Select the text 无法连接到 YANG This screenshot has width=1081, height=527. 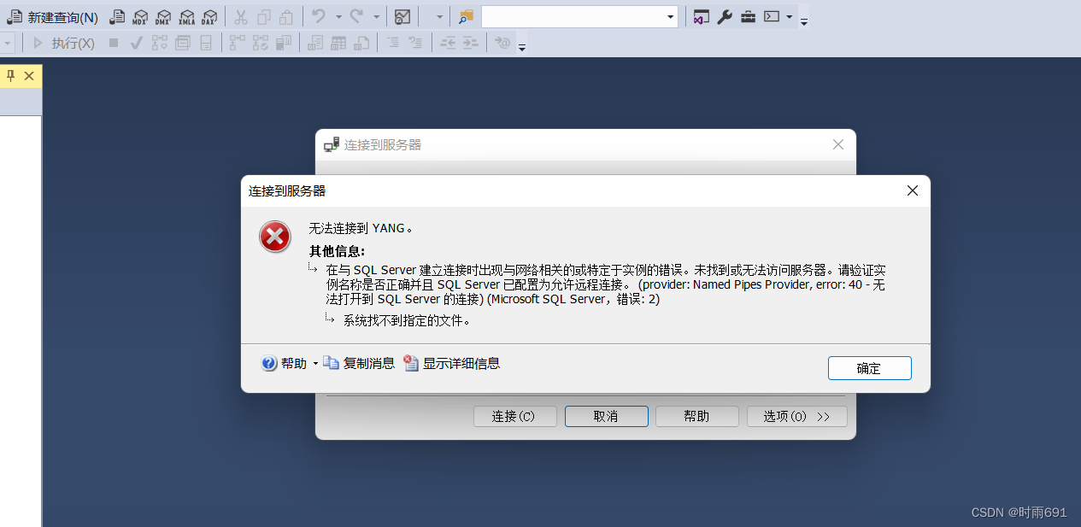click(x=361, y=228)
